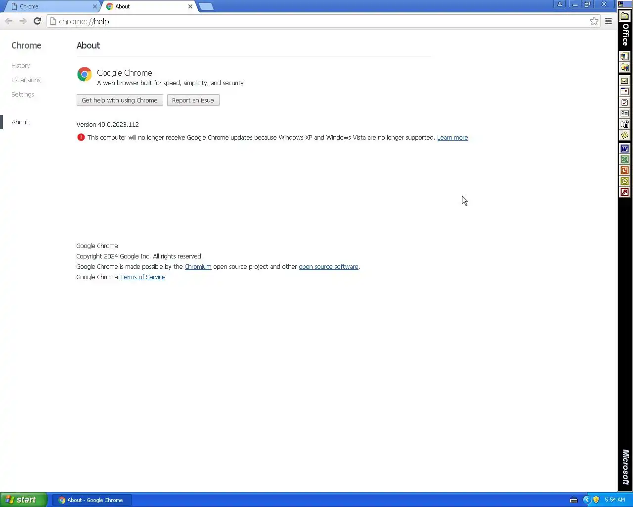
Task: Click the 'A web browser built for speed' tagline
Action: click(170, 83)
